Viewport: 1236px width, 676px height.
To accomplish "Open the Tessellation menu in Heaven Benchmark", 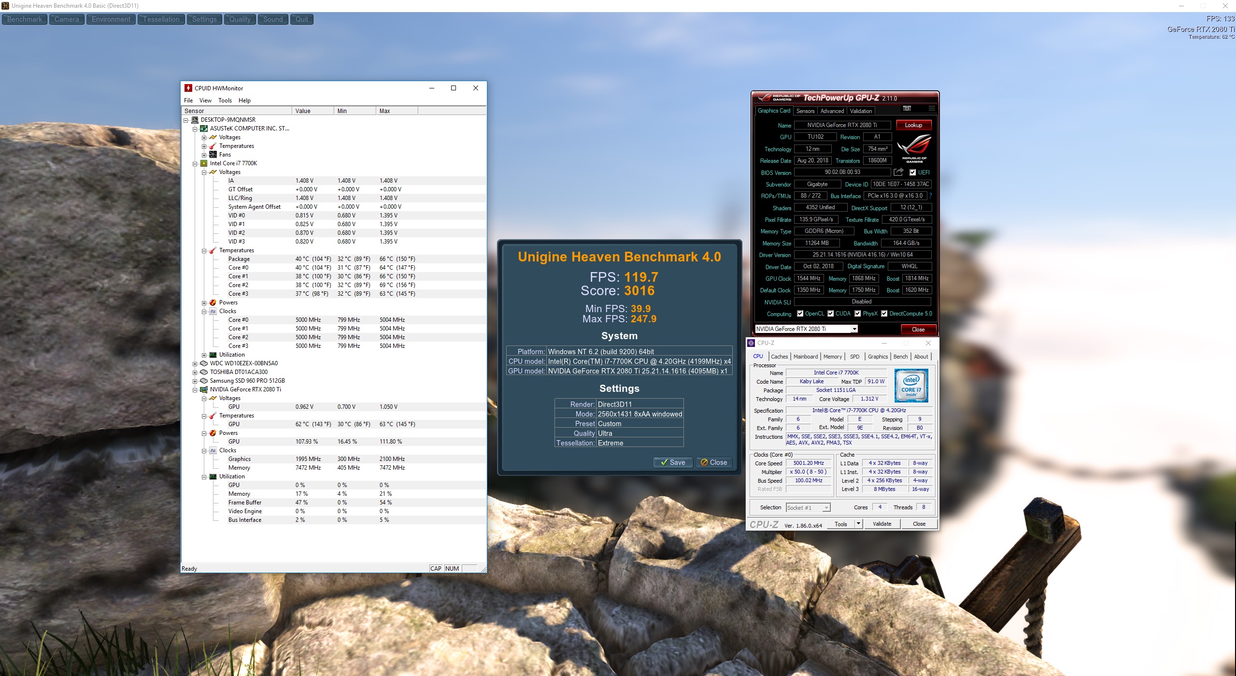I will (161, 19).
